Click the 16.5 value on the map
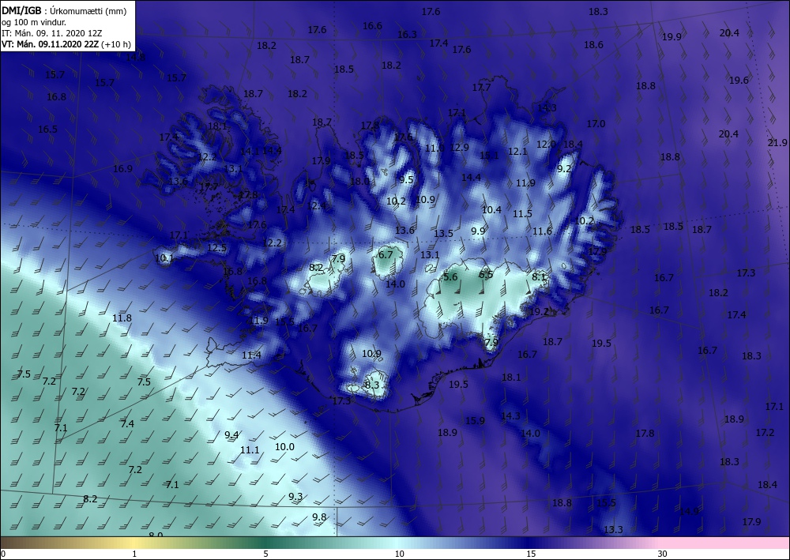The height and width of the screenshot is (560, 790). point(48,130)
